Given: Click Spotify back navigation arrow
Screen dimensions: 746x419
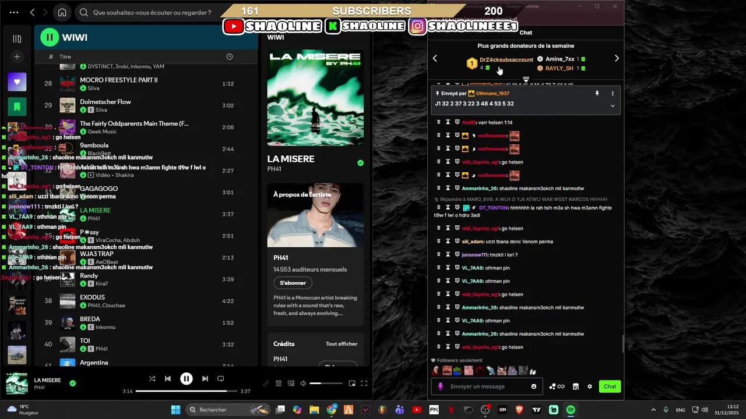Looking at the screenshot, I should point(32,12).
